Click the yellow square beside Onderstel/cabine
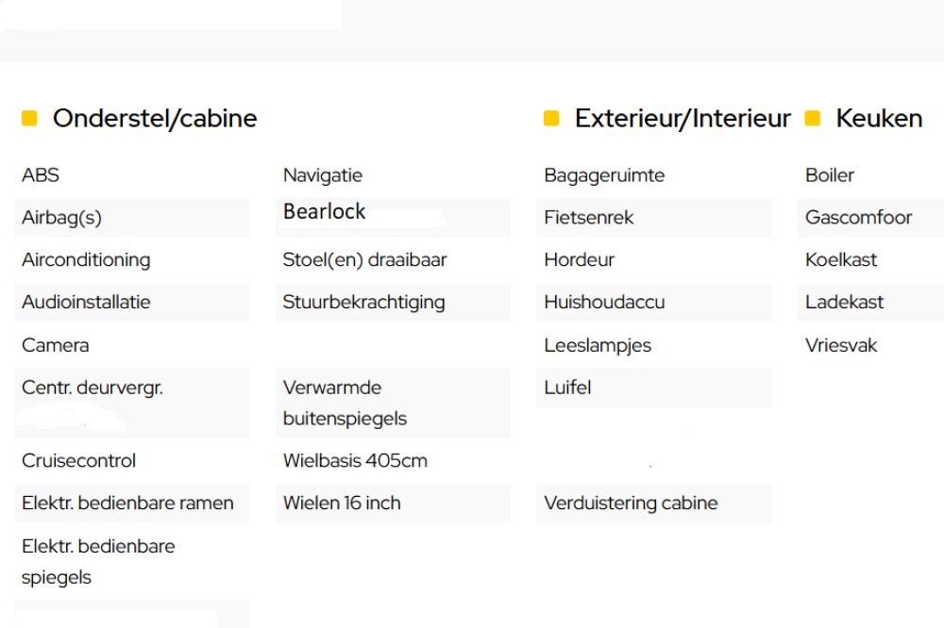944x628 pixels. [x=29, y=118]
